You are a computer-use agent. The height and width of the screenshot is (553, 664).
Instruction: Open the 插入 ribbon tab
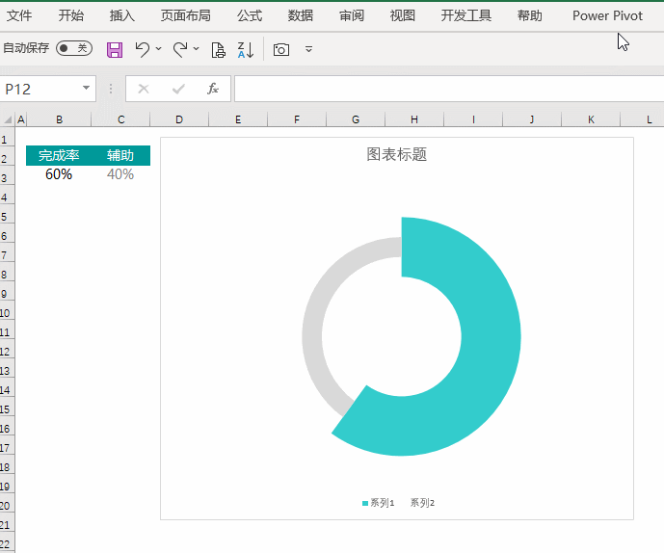pyautogui.click(x=122, y=15)
